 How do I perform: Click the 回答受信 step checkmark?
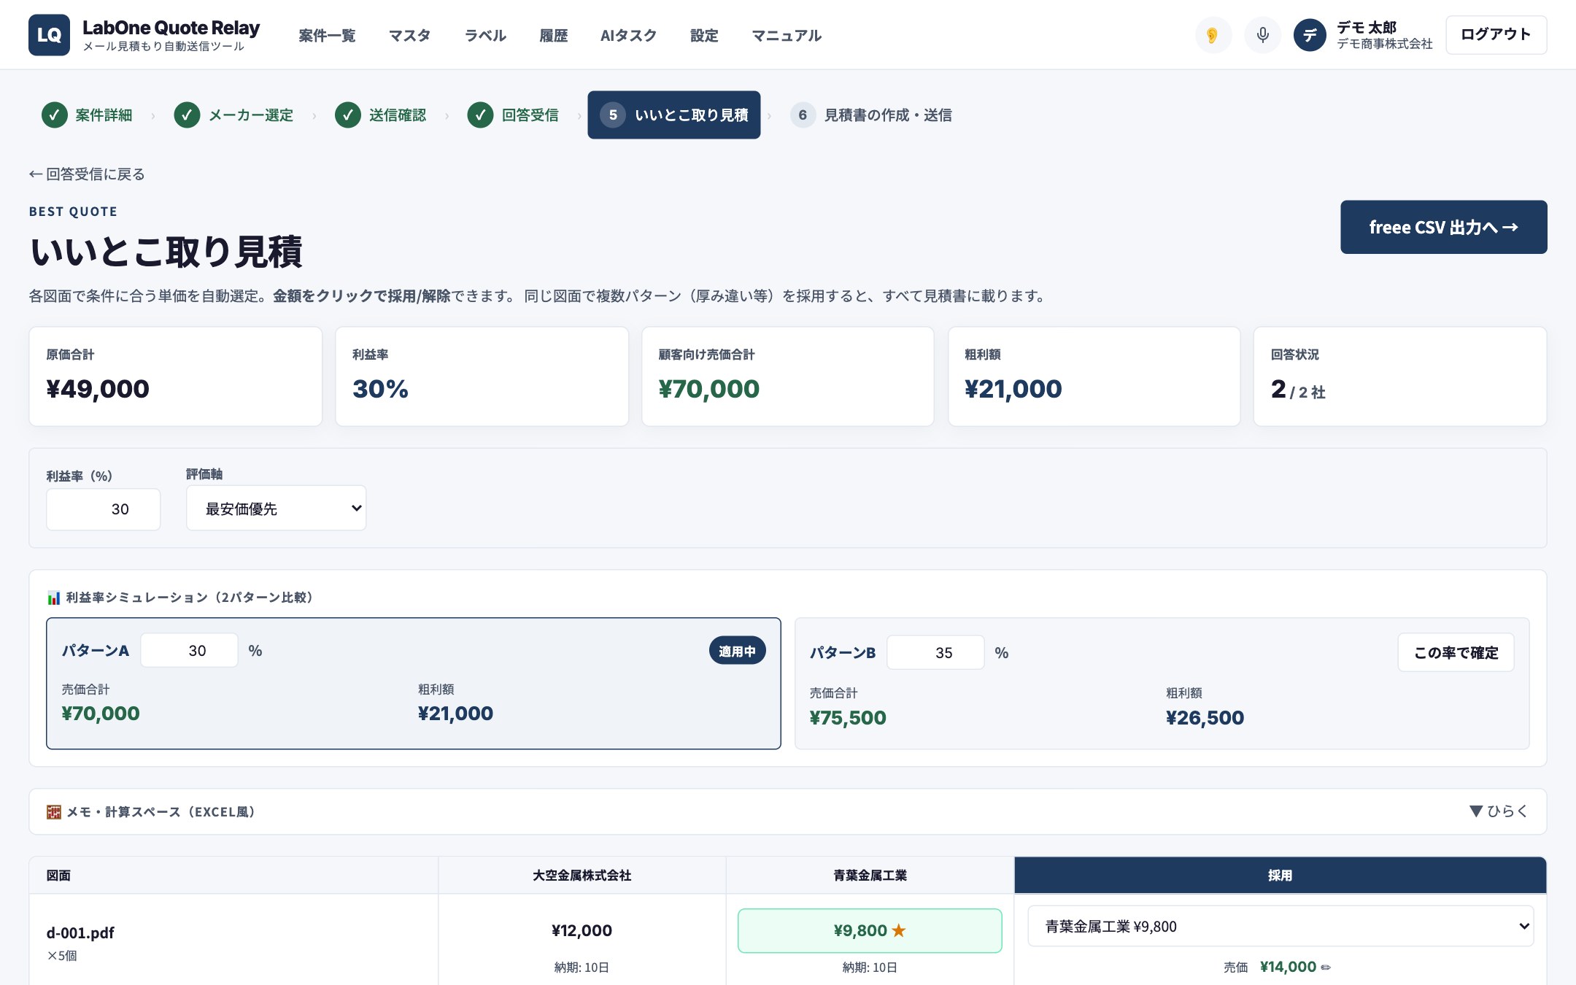coord(480,115)
